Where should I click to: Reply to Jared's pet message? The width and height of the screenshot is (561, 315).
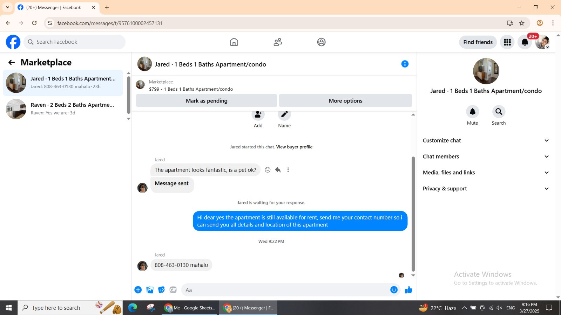(278, 170)
